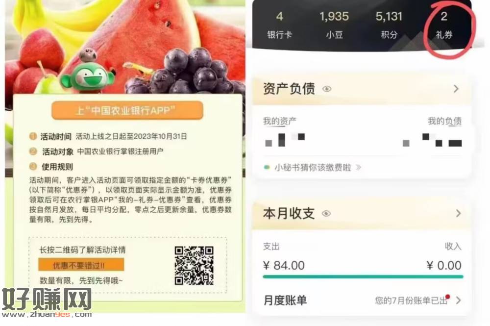This screenshot has width=490, height=326.
Task: Tap the 小豆 beans balance
Action: pos(334,25)
